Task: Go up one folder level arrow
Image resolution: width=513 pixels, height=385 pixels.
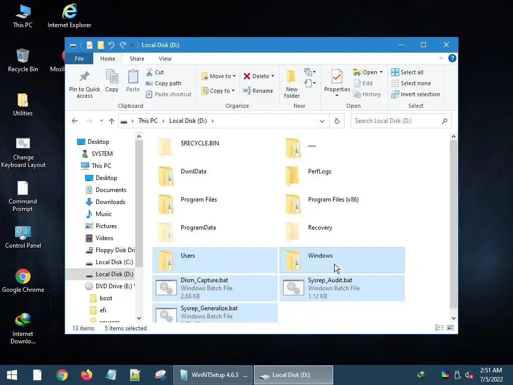Action: (x=112, y=121)
